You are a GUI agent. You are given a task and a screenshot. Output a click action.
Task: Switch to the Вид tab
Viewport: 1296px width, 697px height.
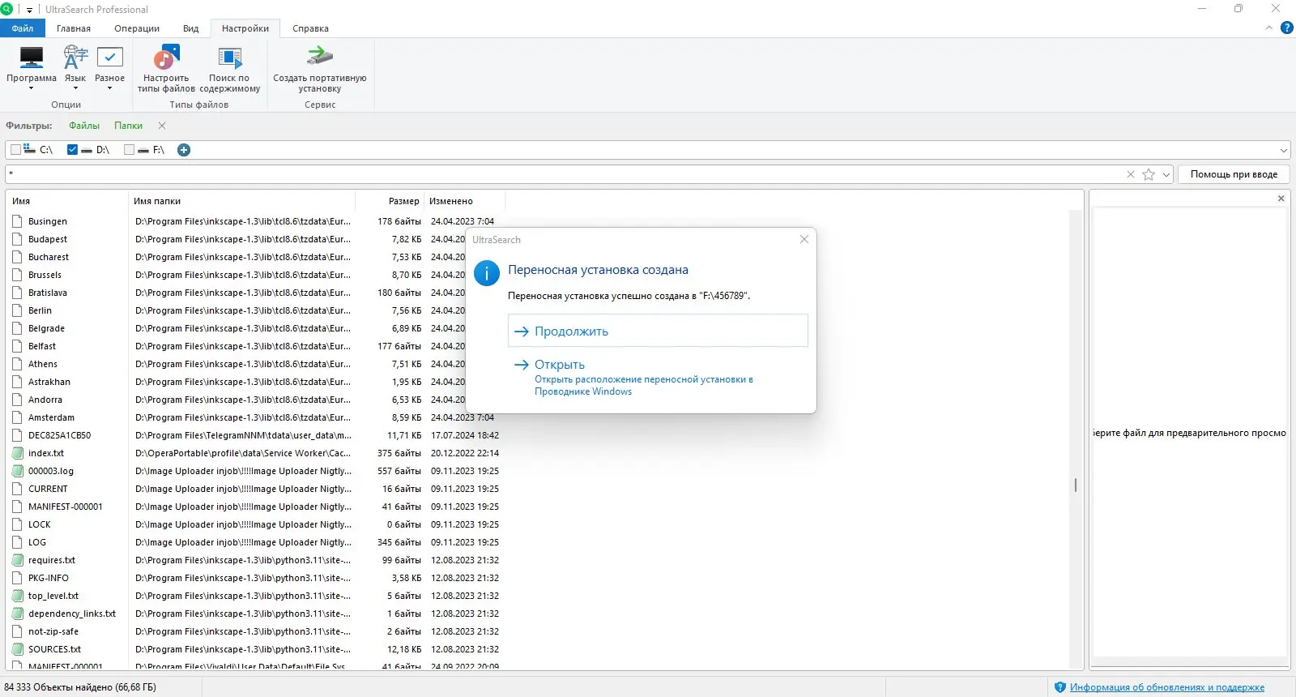(x=191, y=28)
